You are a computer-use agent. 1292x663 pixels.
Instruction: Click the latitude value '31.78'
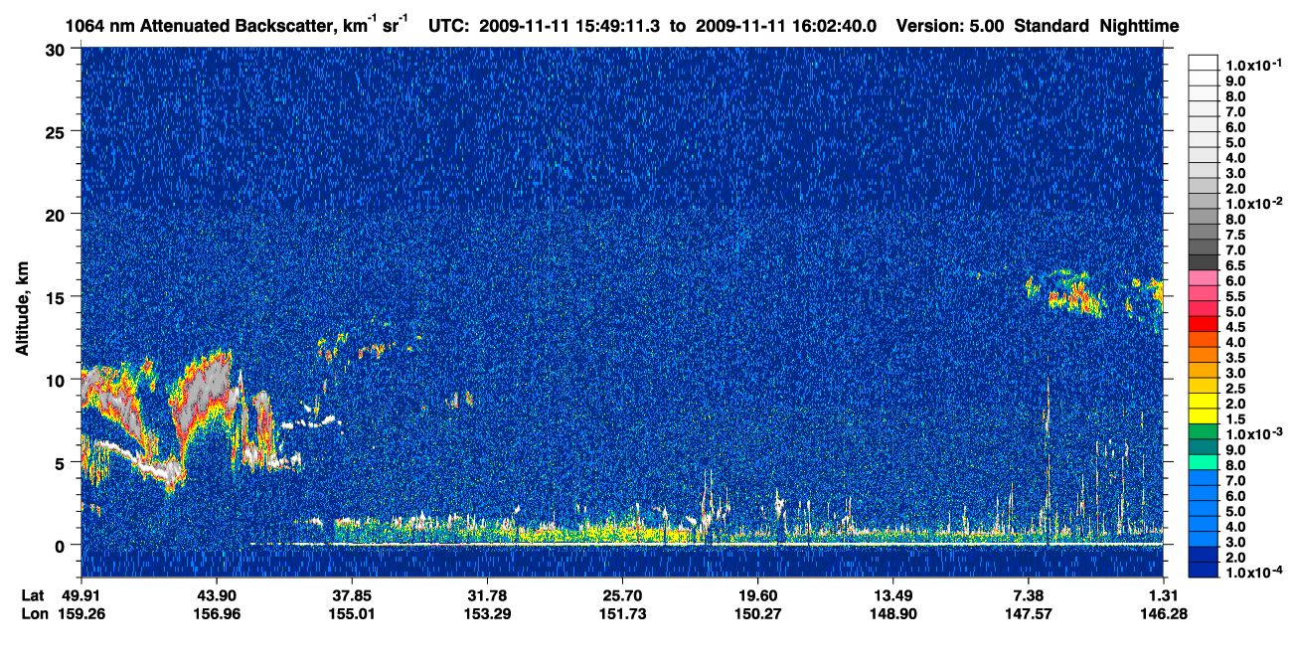coord(486,595)
